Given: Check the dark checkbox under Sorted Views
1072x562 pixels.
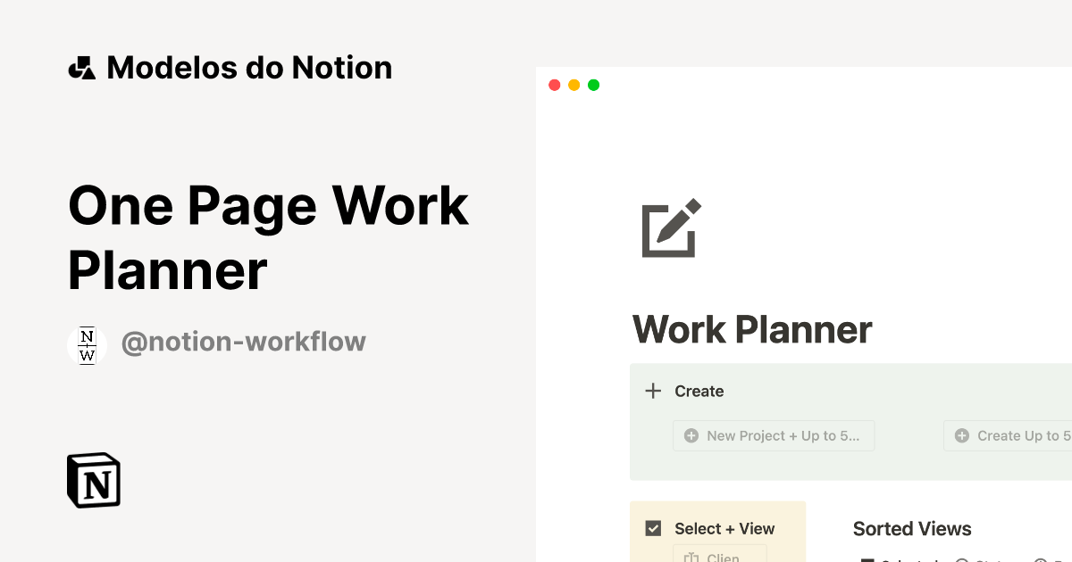Looking at the screenshot, I should click(x=867, y=558).
